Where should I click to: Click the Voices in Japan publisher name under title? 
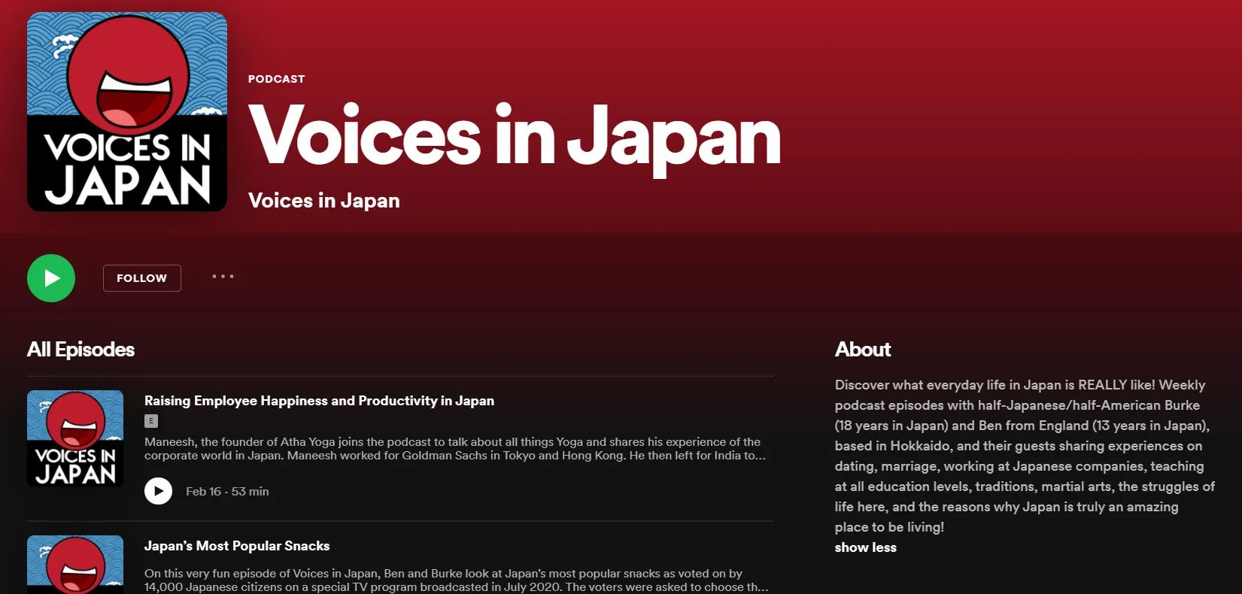[x=324, y=201]
